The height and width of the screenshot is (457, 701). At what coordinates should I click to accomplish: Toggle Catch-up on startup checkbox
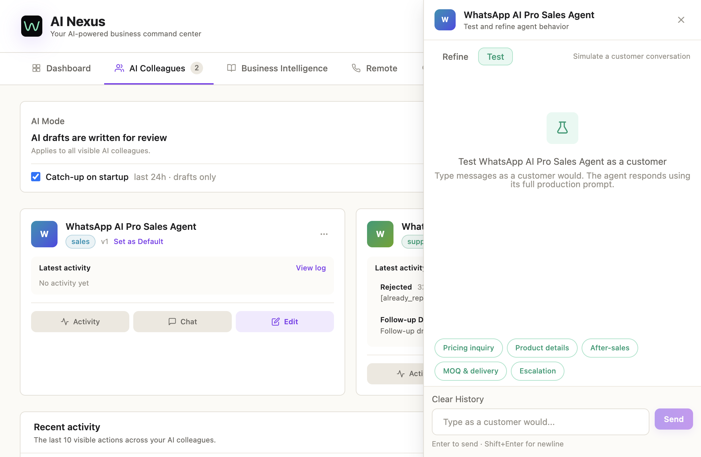click(x=36, y=177)
